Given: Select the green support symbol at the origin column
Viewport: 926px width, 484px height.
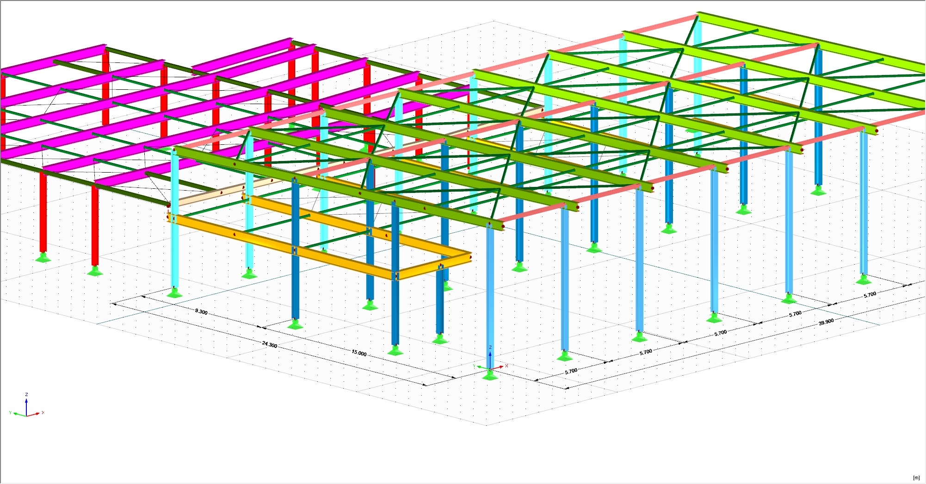Looking at the screenshot, I should click(490, 377).
